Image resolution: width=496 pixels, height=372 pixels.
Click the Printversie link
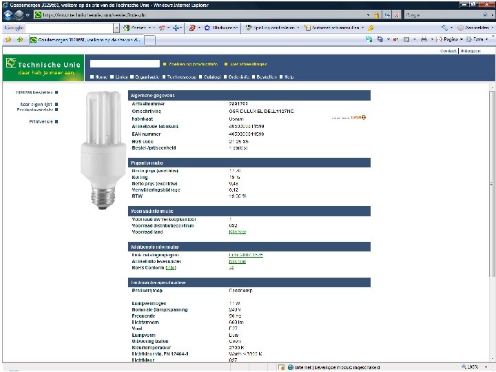[43, 121]
